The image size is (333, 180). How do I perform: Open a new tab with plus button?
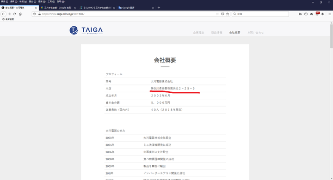point(159,8)
